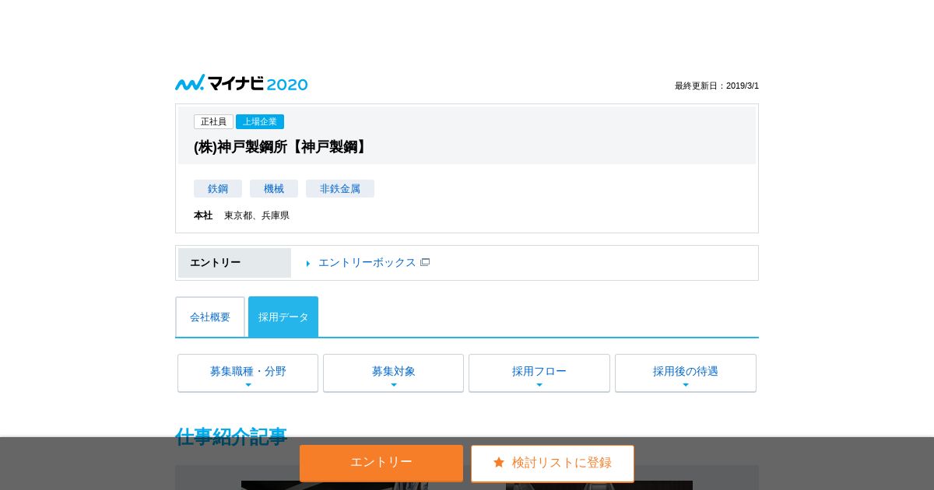Click the 上場企業 badge
This screenshot has width=934, height=490.
[260, 122]
